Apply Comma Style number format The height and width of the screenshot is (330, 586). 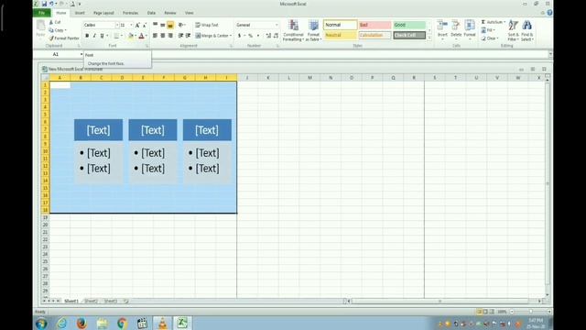[258, 36]
